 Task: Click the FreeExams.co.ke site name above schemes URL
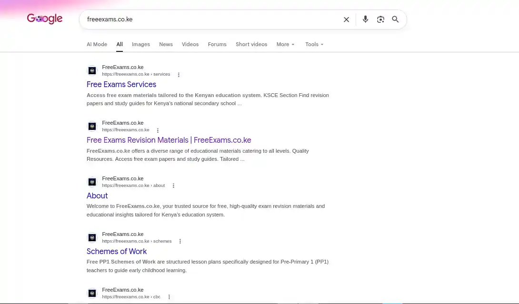click(123, 234)
